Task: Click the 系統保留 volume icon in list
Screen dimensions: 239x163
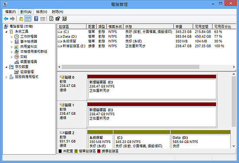Action: (60, 41)
